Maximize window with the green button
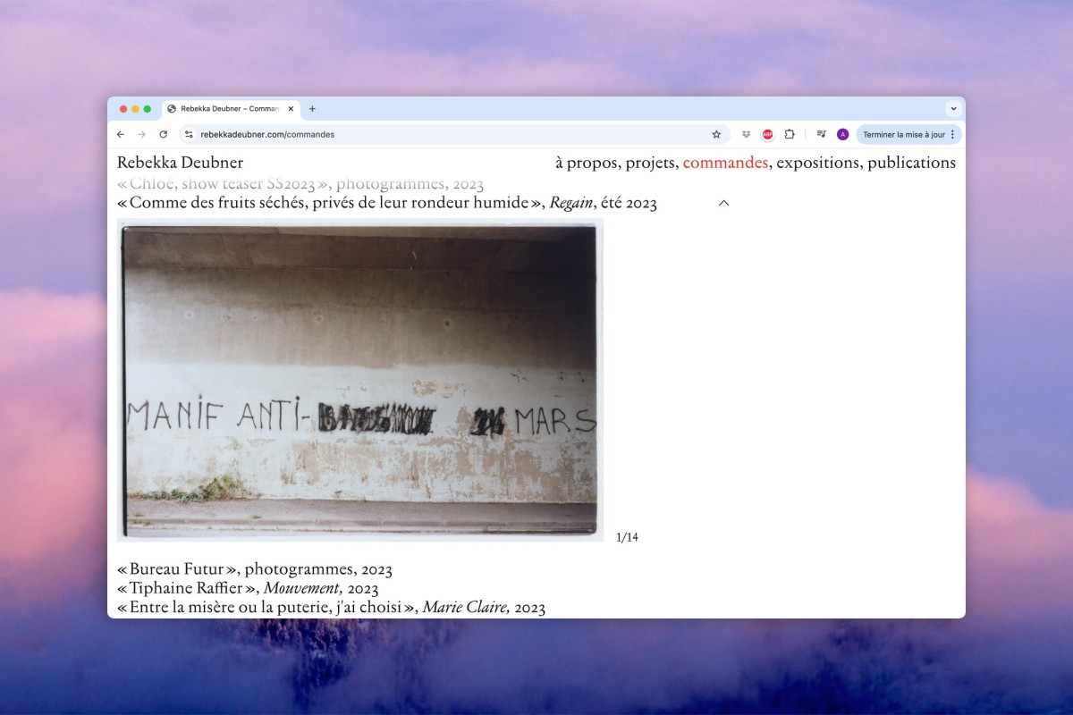The width and height of the screenshot is (1073, 715). (148, 109)
